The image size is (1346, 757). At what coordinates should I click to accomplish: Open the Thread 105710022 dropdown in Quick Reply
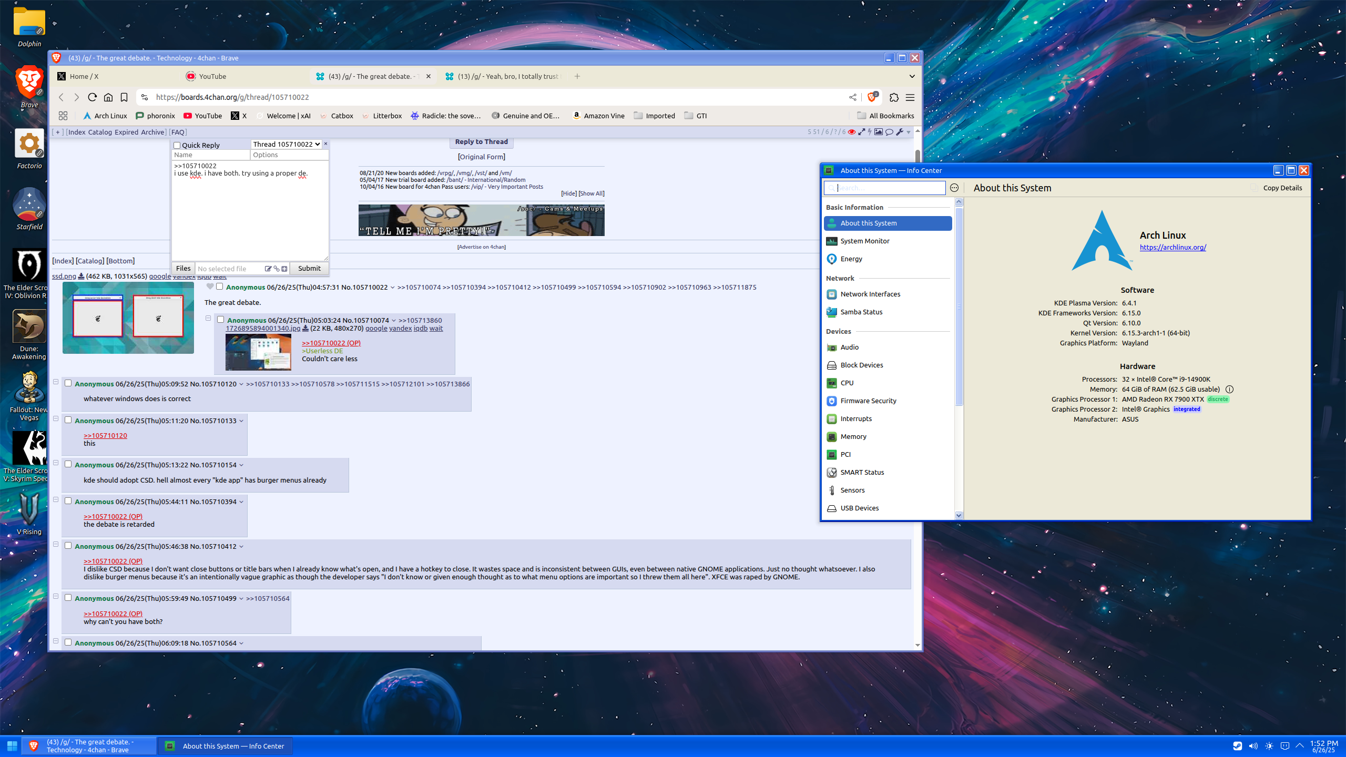pos(287,144)
